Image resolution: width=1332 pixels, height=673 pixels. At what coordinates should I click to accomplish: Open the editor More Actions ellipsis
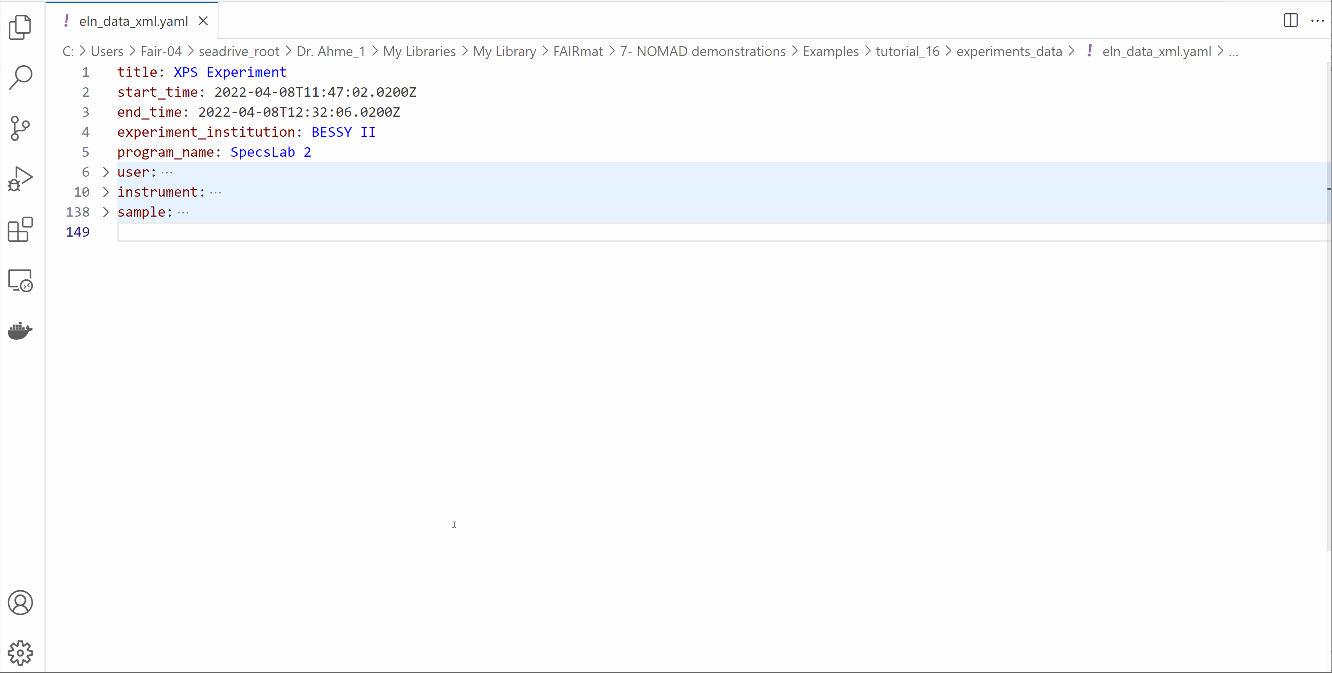coord(1317,21)
